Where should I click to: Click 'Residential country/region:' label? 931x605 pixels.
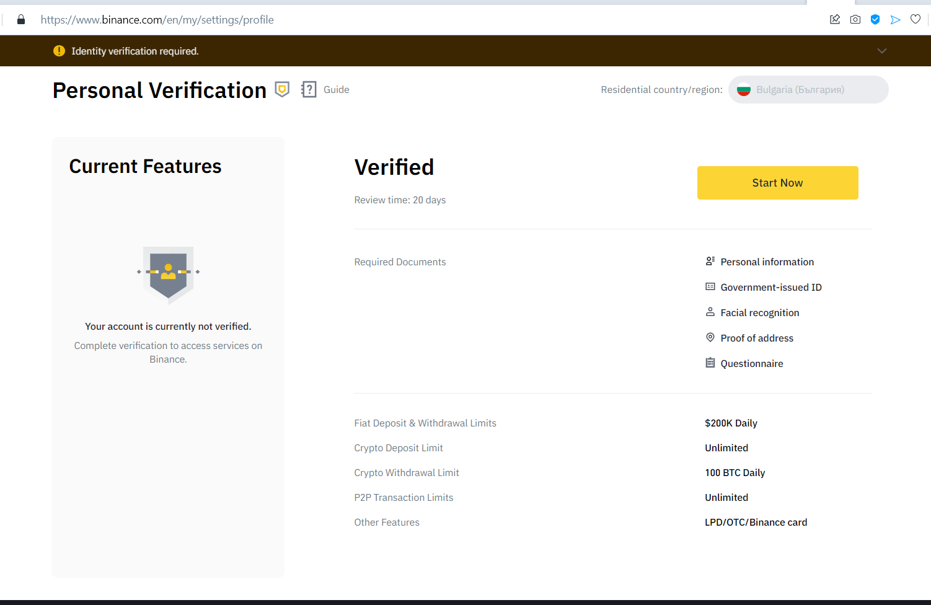pos(661,90)
